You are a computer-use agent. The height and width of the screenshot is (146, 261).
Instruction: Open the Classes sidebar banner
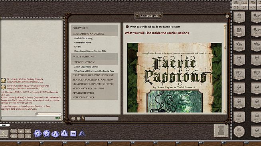pyautogui.click(x=239, y=103)
